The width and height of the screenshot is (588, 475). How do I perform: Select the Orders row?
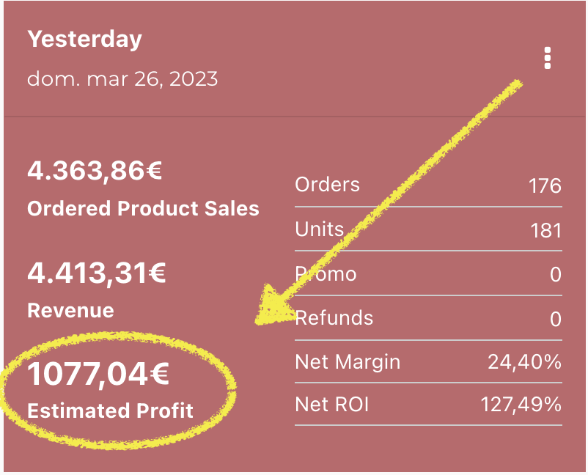tap(428, 185)
